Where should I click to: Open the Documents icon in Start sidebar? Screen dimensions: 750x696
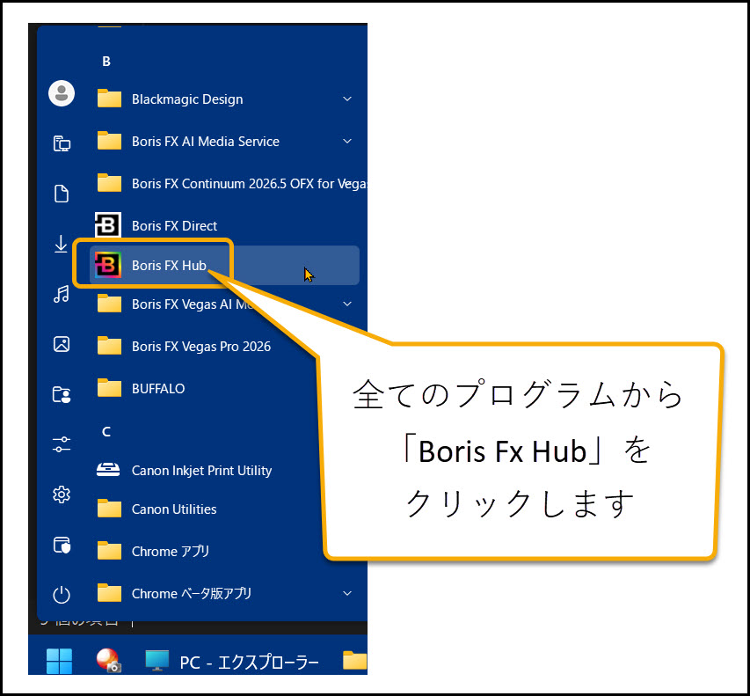(62, 194)
